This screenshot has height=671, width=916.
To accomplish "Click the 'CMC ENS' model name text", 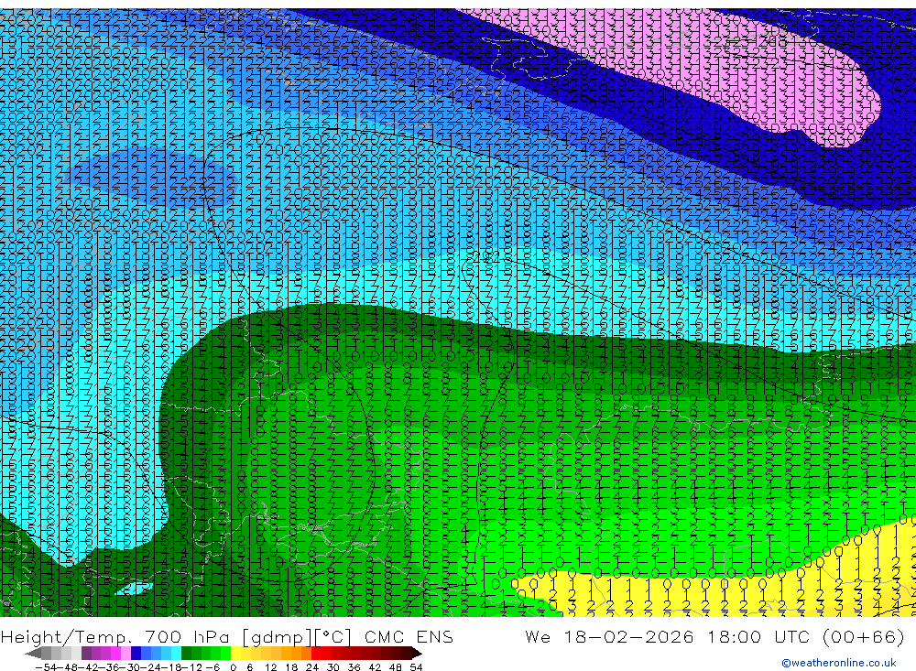I will pyautogui.click(x=409, y=636).
